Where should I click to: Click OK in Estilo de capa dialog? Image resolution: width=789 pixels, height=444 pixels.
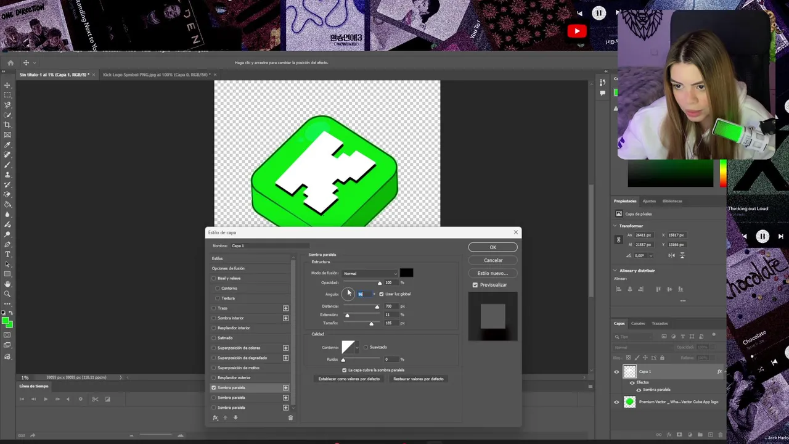pos(493,247)
